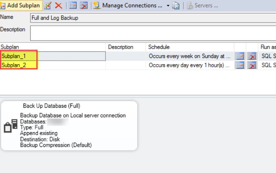Select every 1 hour schedule cell
Image resolution: width=276 pixels, height=173 pixels.
coord(190,65)
